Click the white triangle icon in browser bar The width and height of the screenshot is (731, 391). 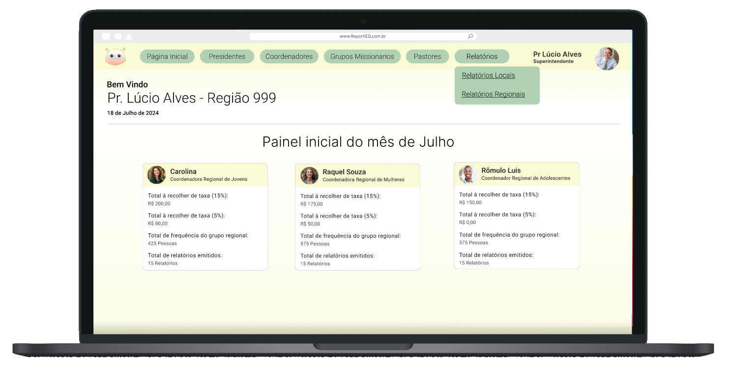click(129, 36)
